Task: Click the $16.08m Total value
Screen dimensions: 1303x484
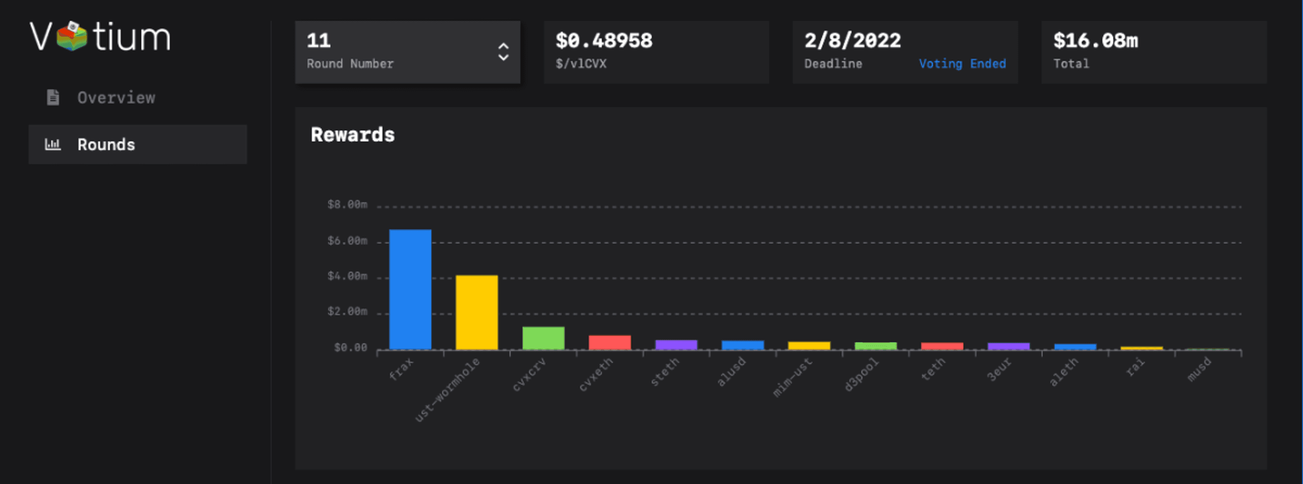Action: 1096,41
